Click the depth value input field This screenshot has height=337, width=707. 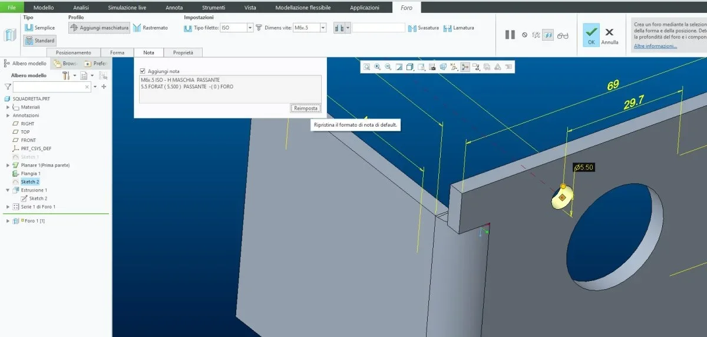point(378,28)
